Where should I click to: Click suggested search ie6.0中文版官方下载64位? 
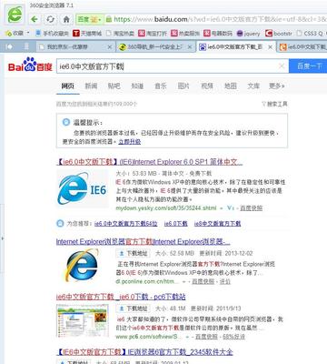(125, 224)
